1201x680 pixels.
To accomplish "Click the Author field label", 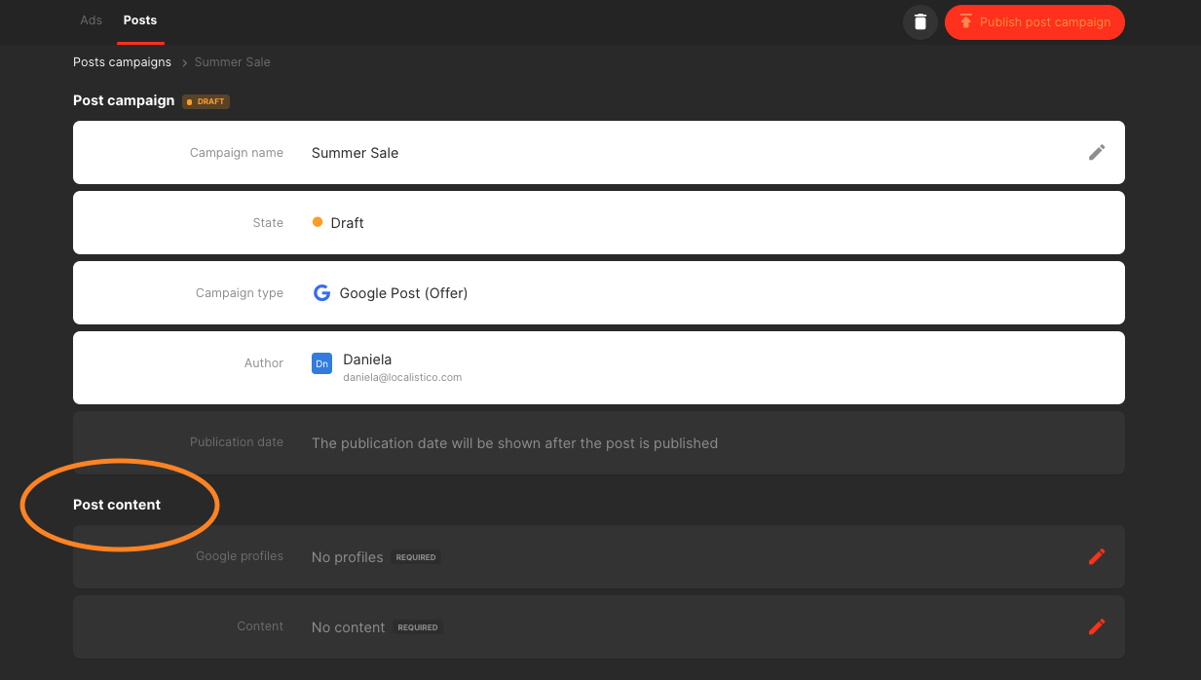I will pos(264,363).
